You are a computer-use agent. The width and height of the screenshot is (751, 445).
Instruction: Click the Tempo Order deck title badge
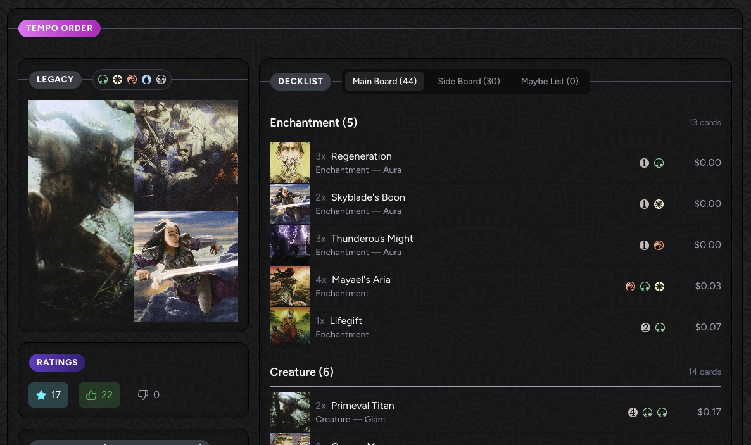pos(60,28)
